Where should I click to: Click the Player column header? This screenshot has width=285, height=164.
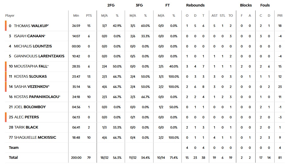coord(10,16)
